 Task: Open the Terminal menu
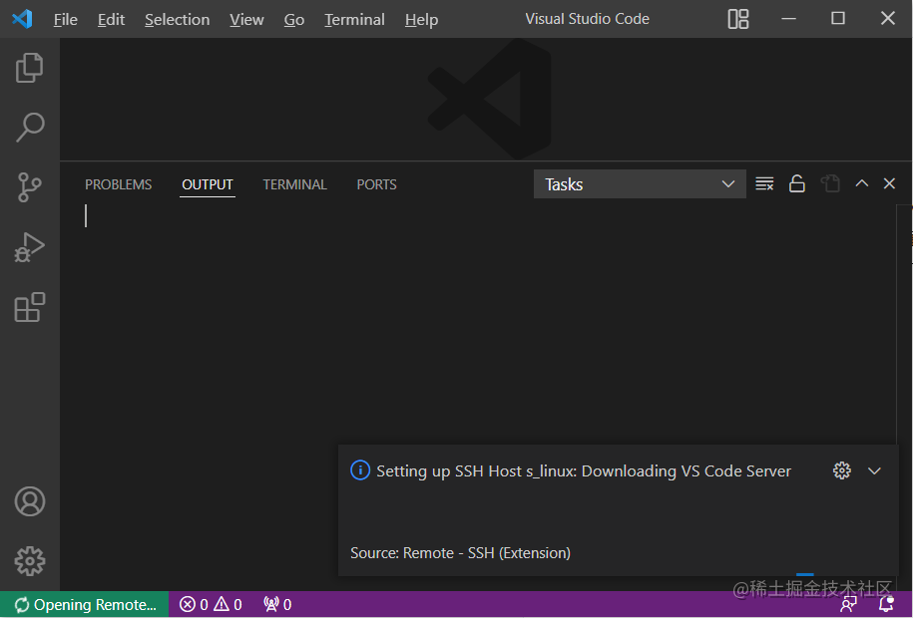(354, 19)
